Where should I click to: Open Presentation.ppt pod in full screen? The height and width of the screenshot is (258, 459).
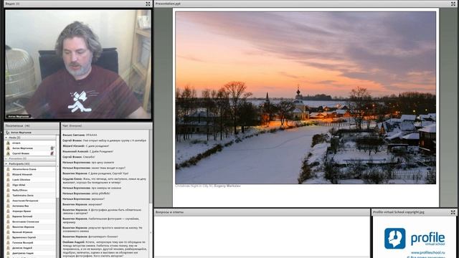click(x=453, y=4)
